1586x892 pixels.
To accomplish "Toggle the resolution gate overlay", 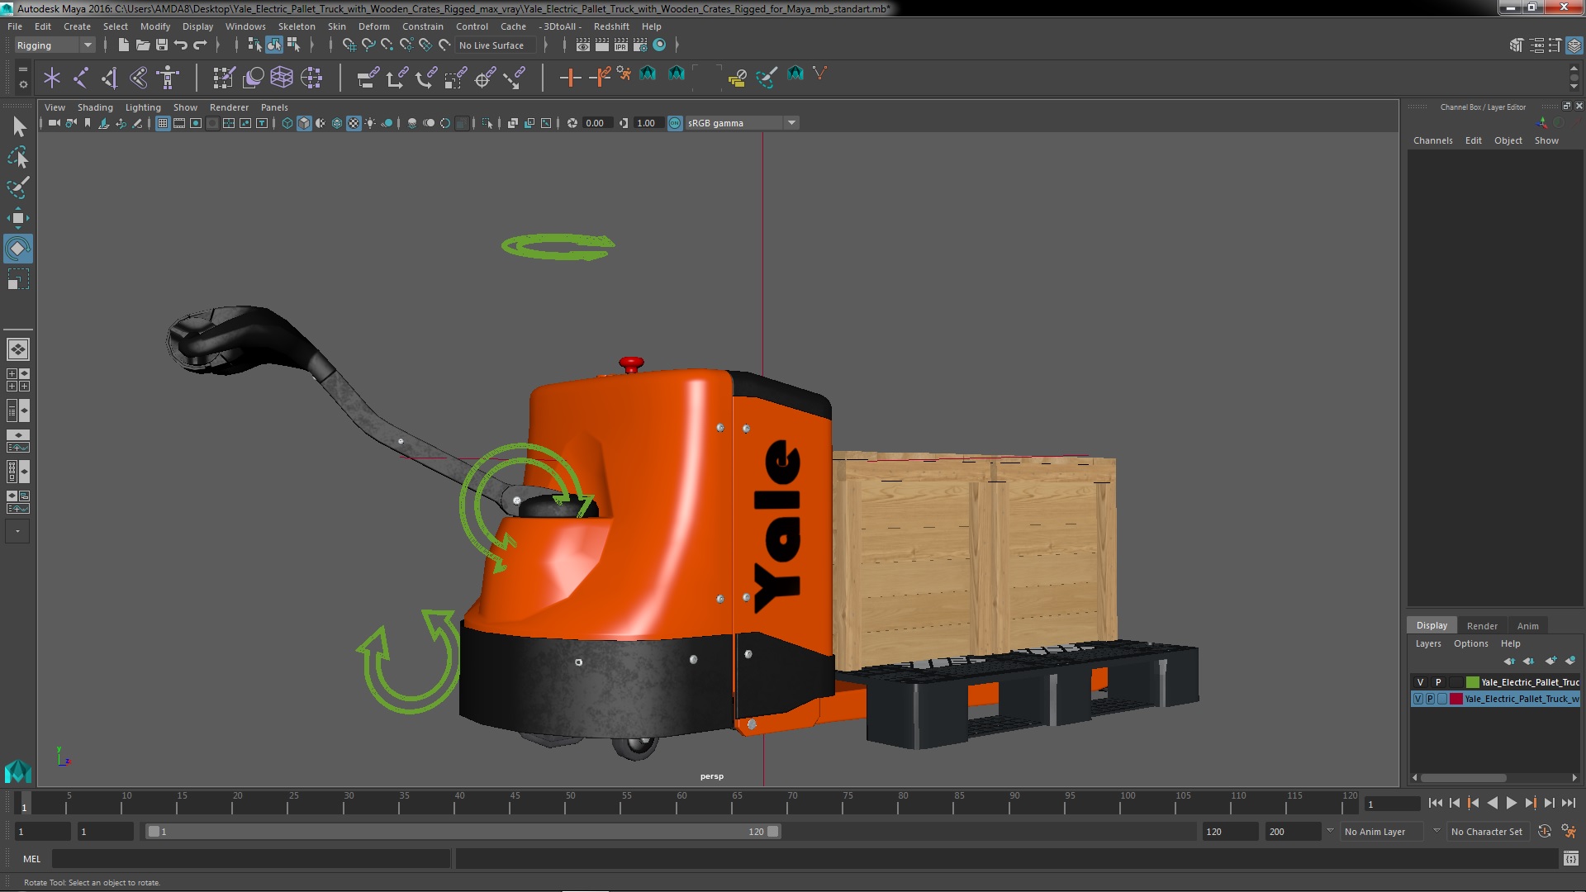I will (196, 123).
